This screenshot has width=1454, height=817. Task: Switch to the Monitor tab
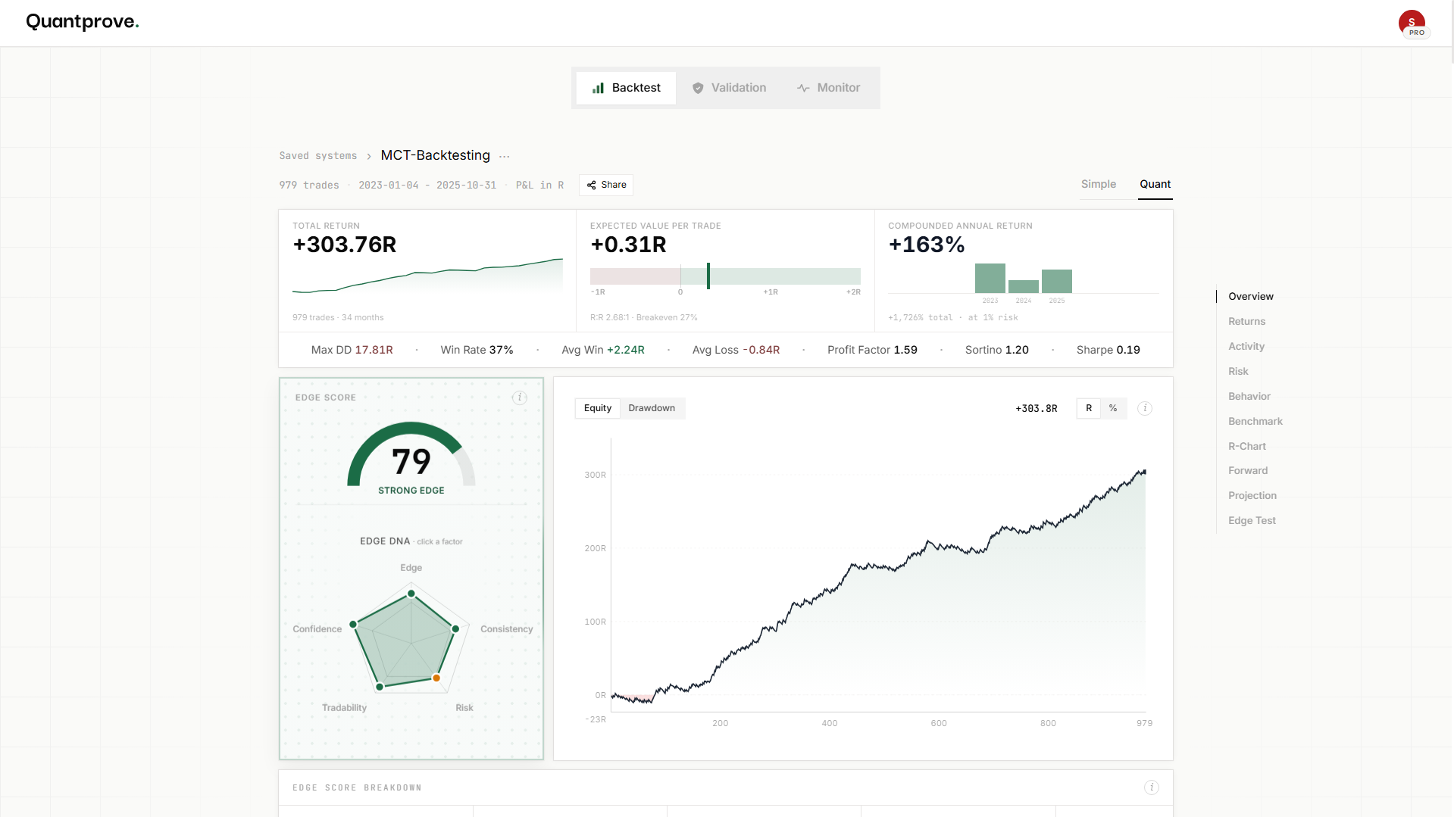click(x=828, y=88)
